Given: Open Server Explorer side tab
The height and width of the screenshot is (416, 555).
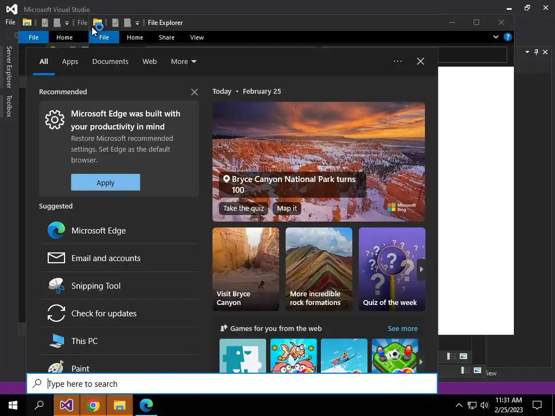Looking at the screenshot, I should coord(9,67).
